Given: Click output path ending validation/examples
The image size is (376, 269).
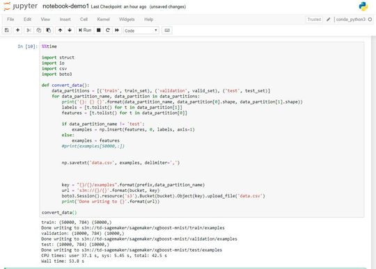Looking at the screenshot, I should point(139,239).
